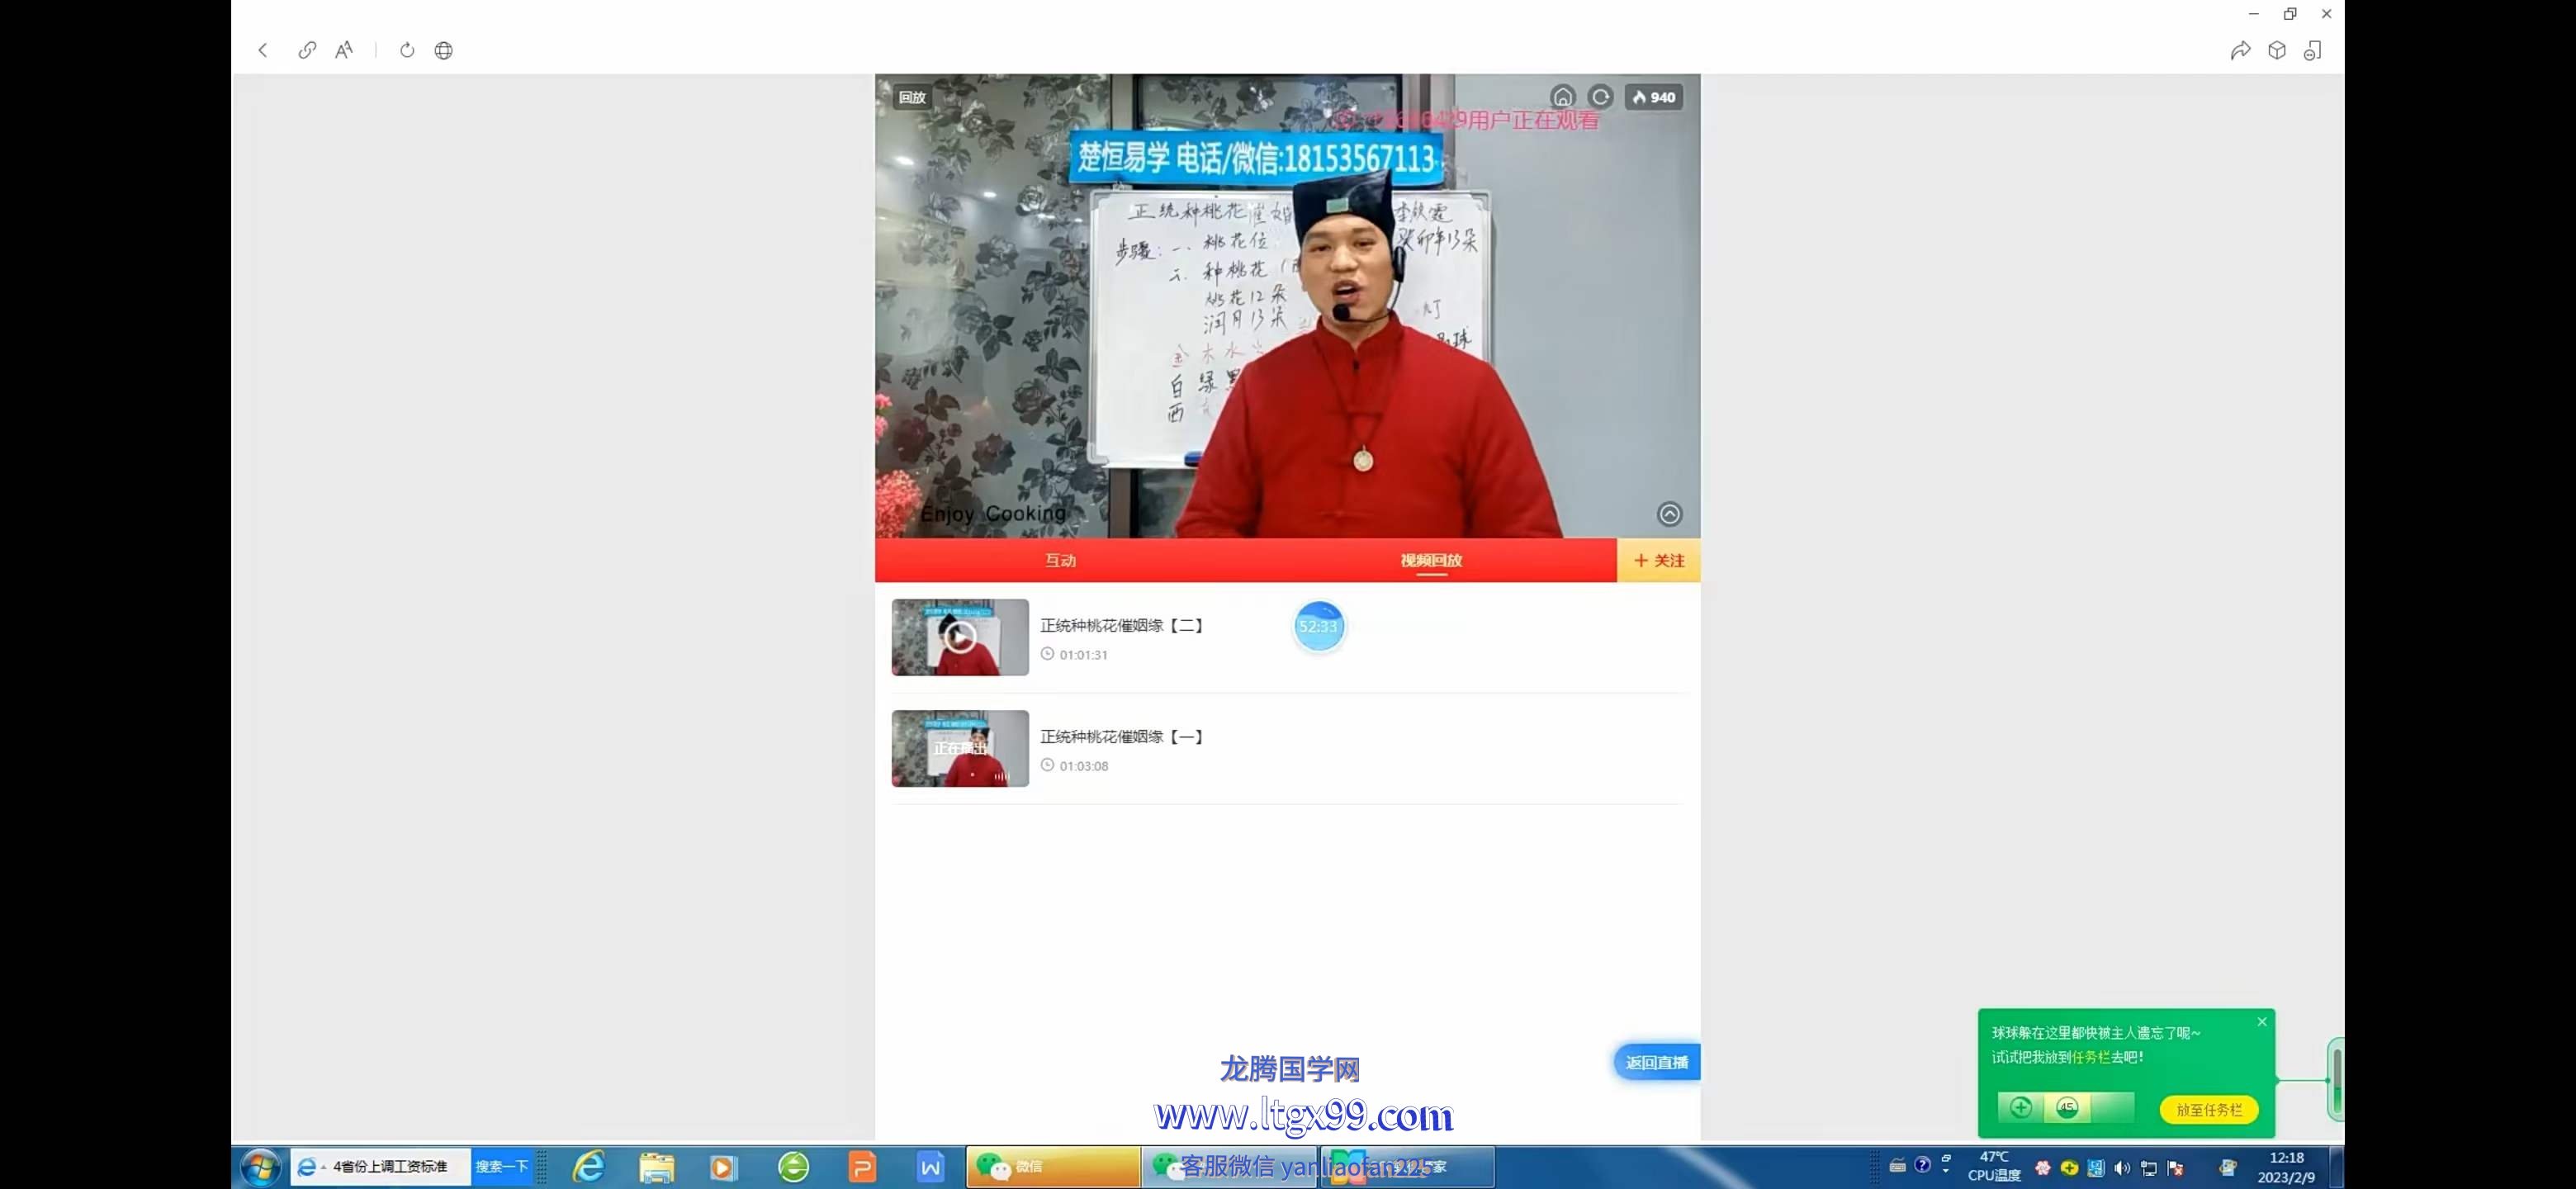2576x1189 pixels.
Task: Click the 01:03:08 duration text
Action: pyautogui.click(x=1083, y=765)
